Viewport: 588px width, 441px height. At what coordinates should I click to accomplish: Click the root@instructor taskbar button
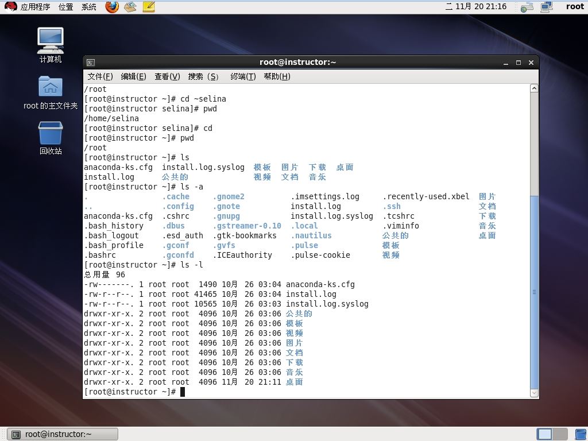[x=63, y=434]
